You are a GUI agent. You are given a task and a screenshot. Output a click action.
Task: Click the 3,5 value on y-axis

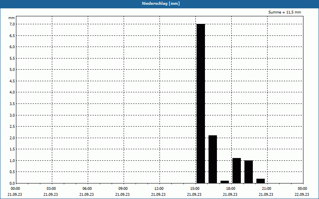[12, 104]
